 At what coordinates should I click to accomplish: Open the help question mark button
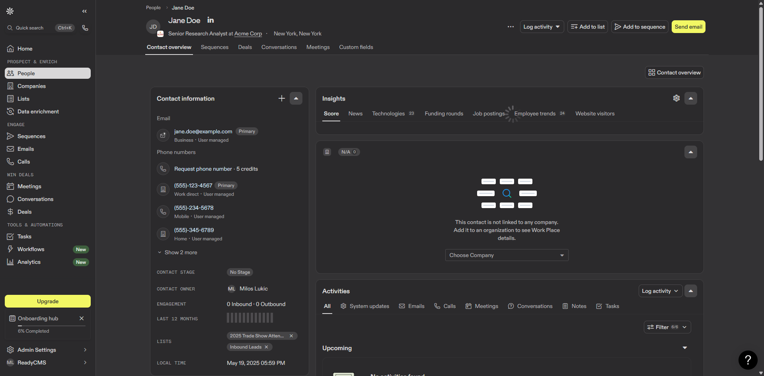[748, 360]
